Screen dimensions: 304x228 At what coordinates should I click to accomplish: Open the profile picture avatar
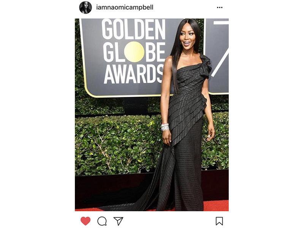85,8
